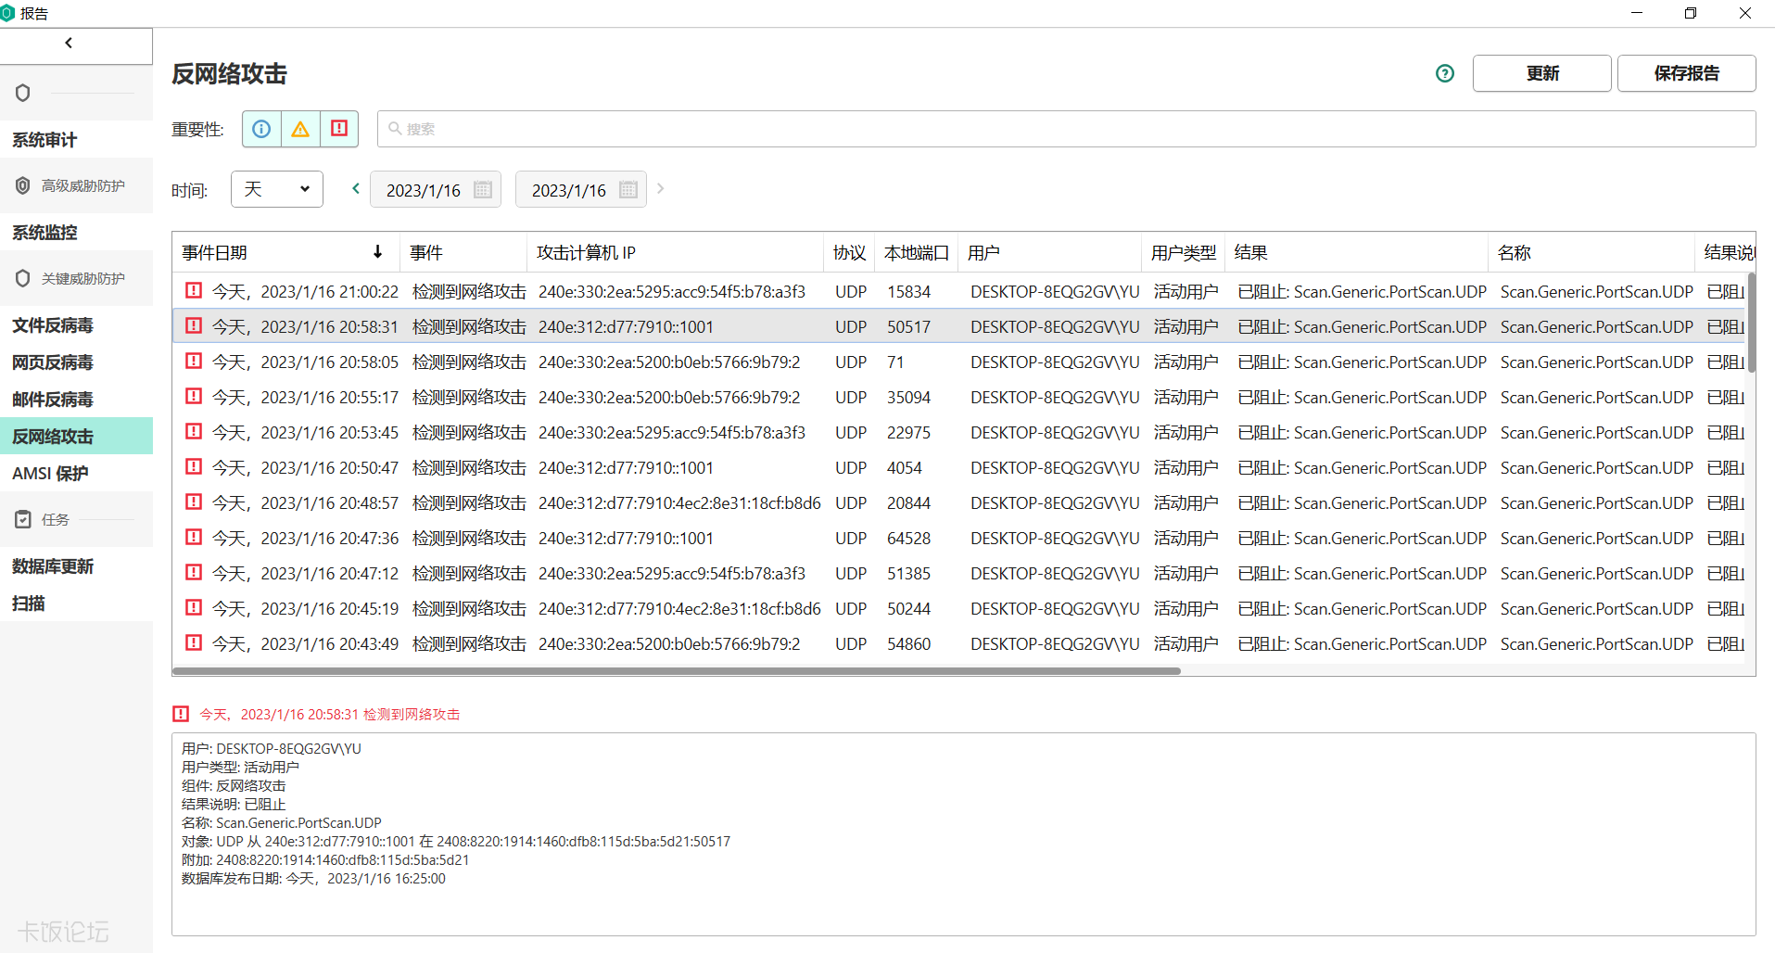Viewport: 1775px width, 953px height.
Task: Click alert icon of 20:45:19 event
Action: 194,607
